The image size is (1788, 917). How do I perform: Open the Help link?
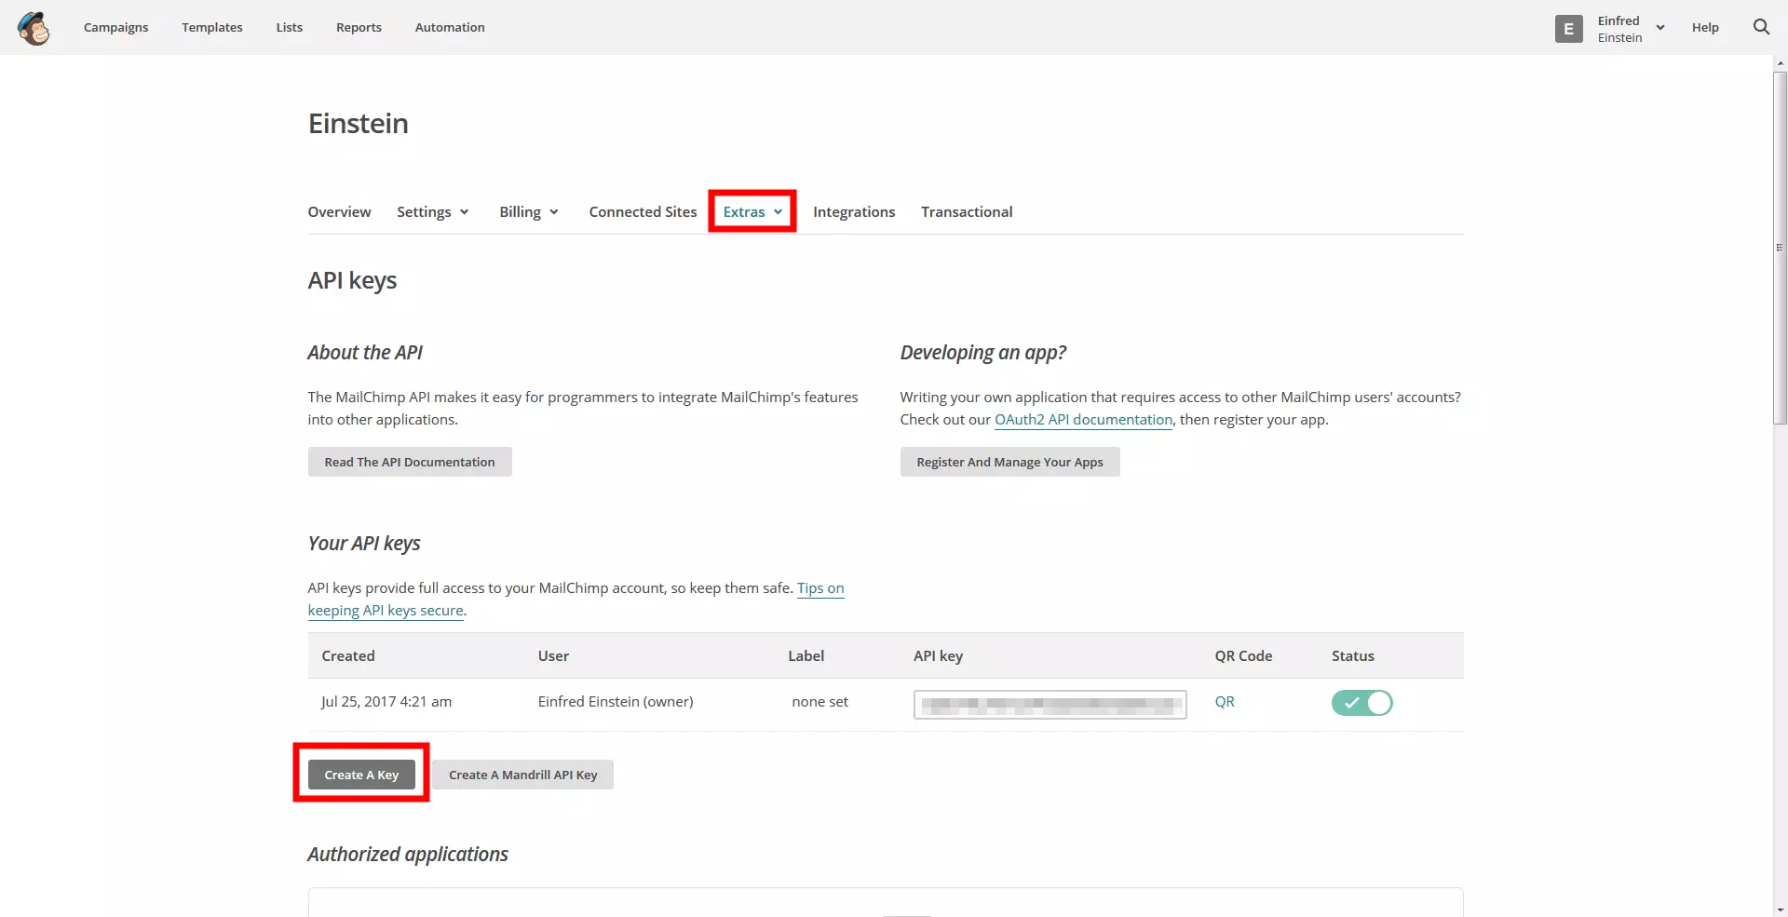(1705, 28)
